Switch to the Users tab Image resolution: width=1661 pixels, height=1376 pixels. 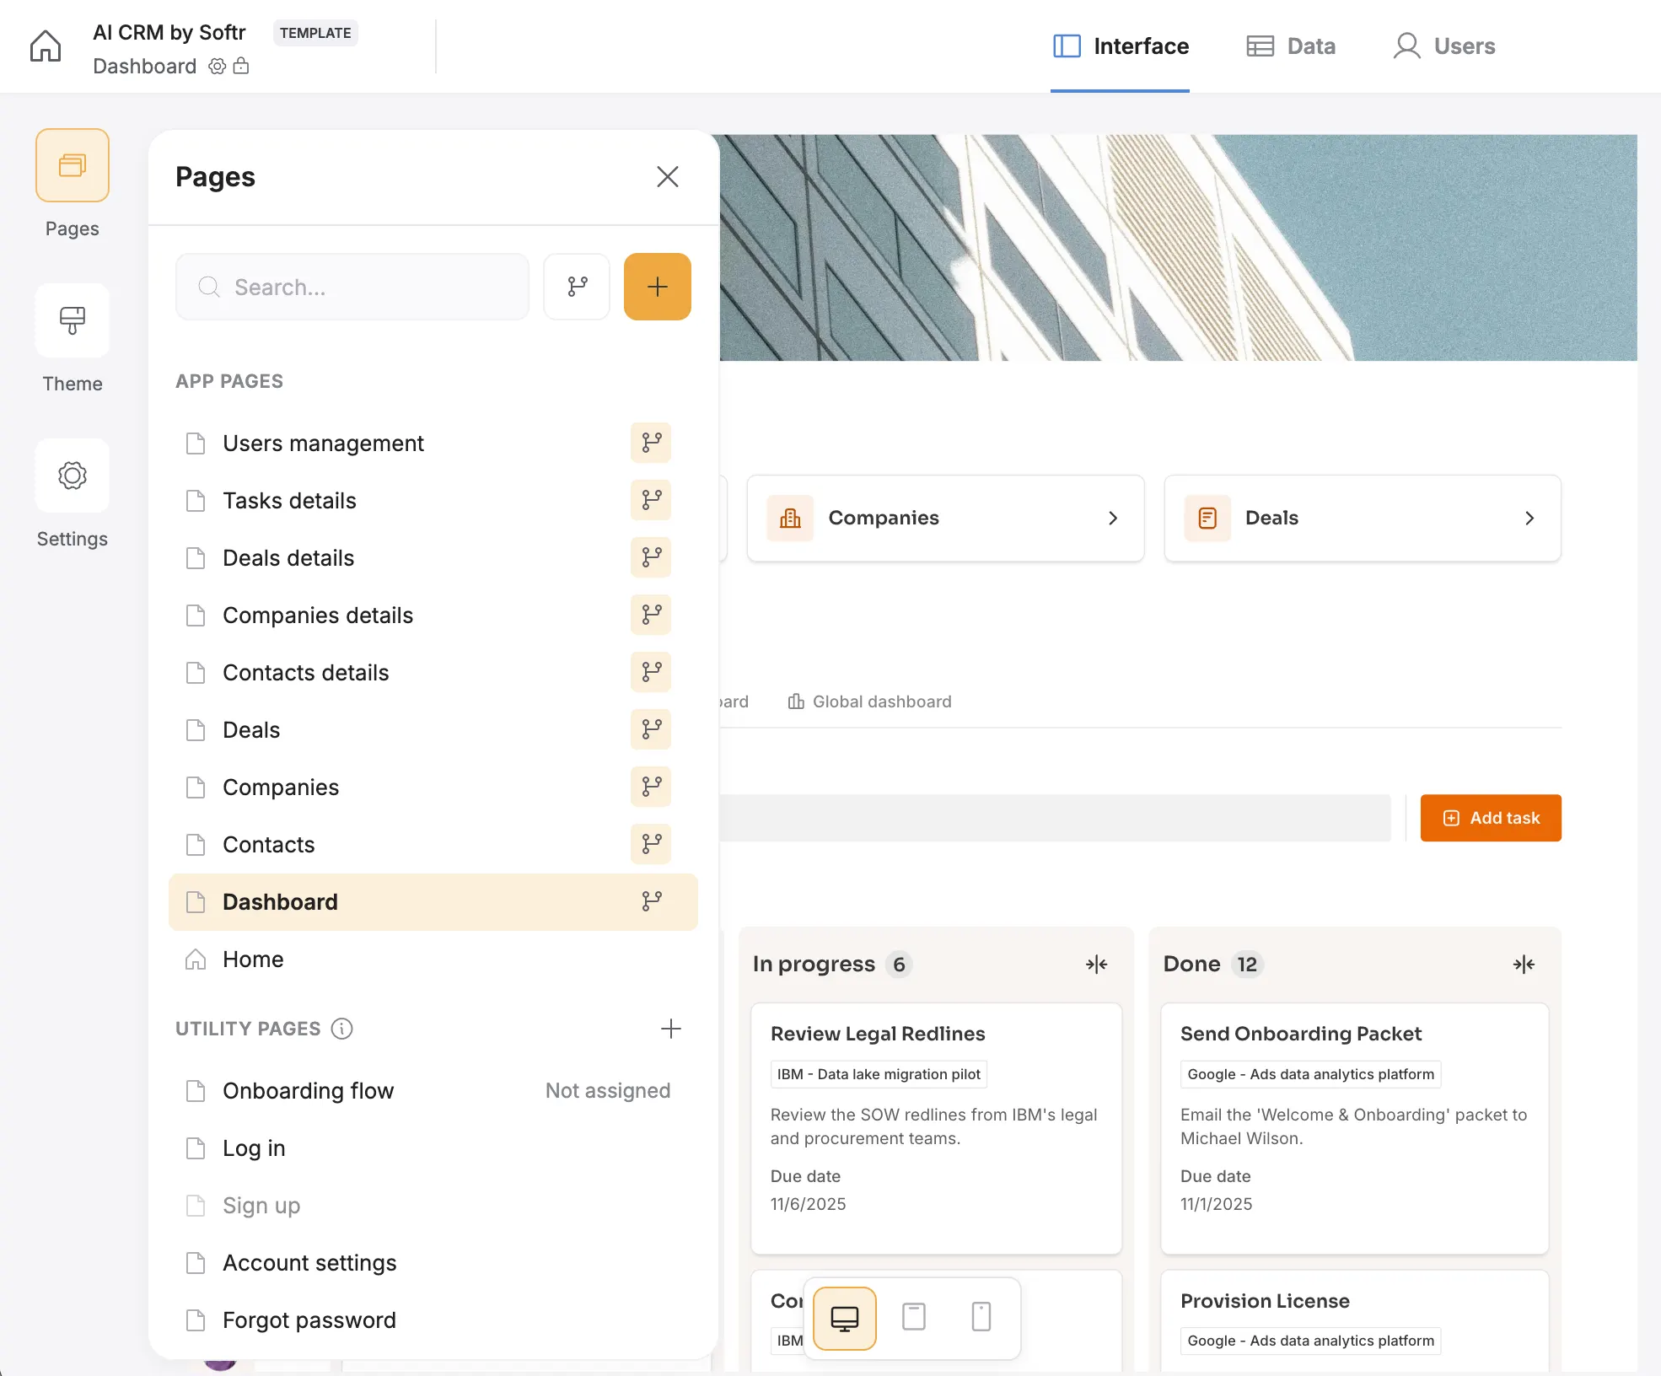[x=1443, y=46]
